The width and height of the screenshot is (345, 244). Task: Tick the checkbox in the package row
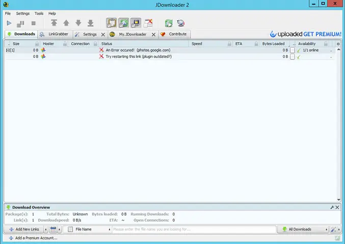[x=293, y=50]
